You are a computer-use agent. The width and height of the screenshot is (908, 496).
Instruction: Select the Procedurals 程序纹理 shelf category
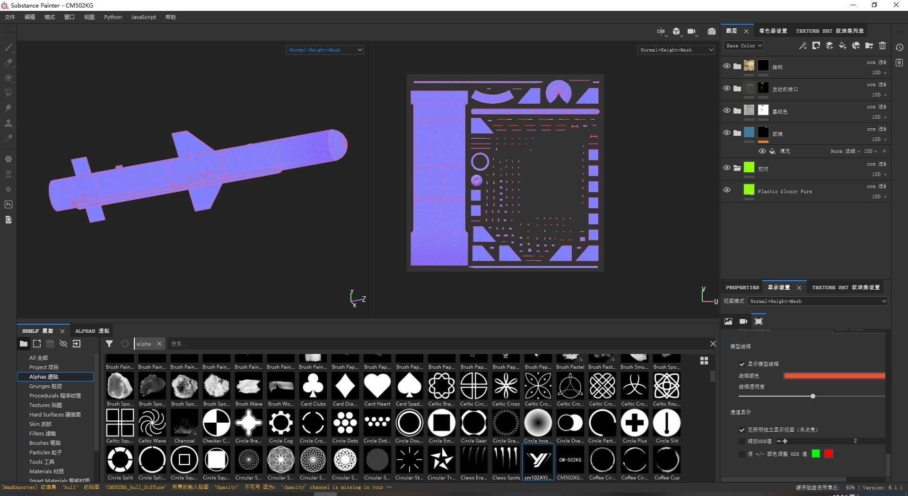55,396
